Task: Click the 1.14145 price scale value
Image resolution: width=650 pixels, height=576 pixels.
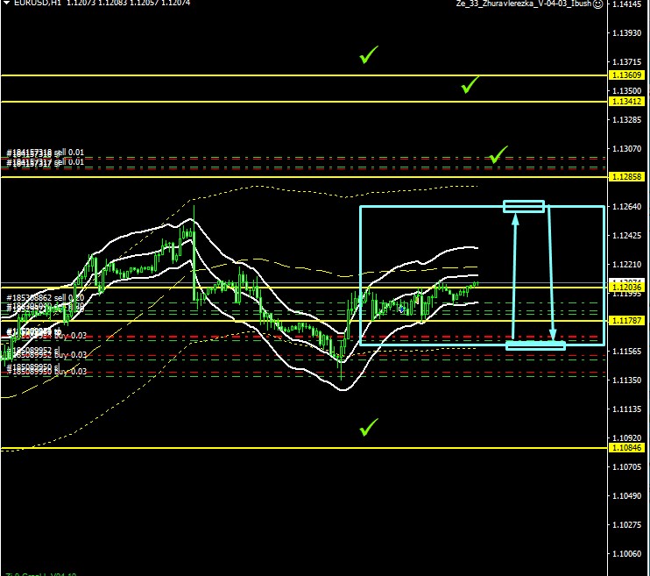Action: 627,4
